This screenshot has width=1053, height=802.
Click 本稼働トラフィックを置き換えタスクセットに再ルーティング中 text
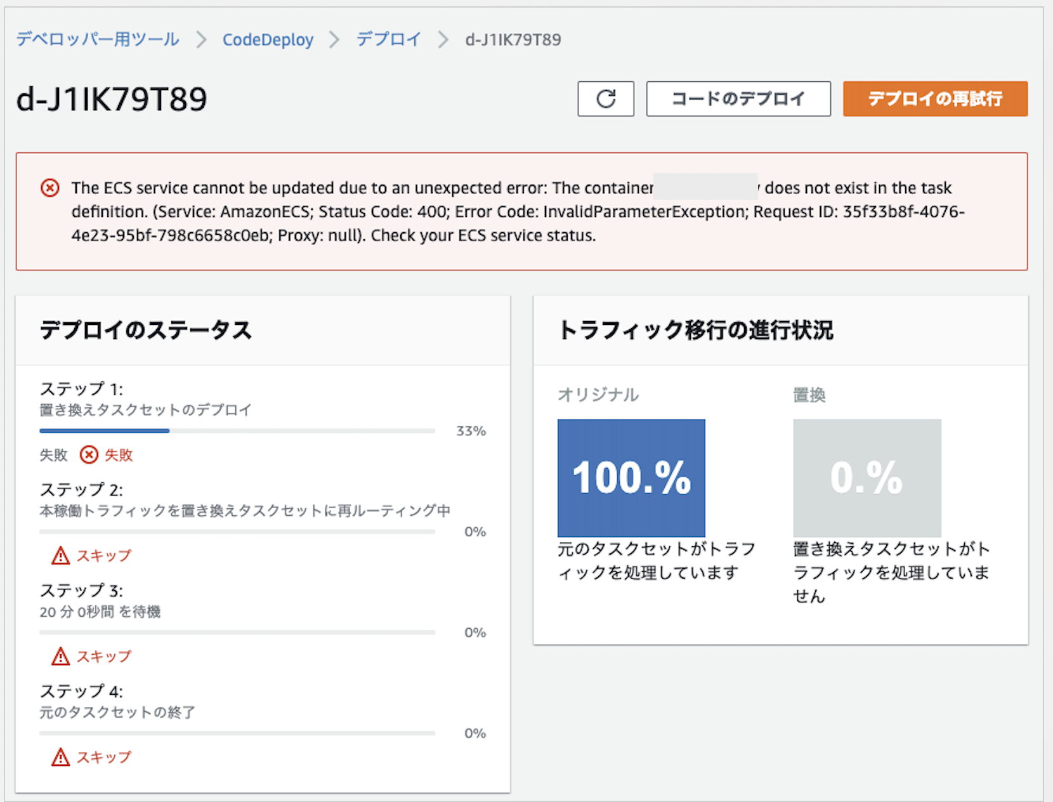pos(245,511)
